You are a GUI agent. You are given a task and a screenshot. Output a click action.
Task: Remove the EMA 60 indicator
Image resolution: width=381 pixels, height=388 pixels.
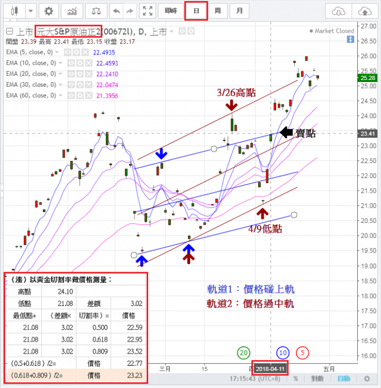88,95
